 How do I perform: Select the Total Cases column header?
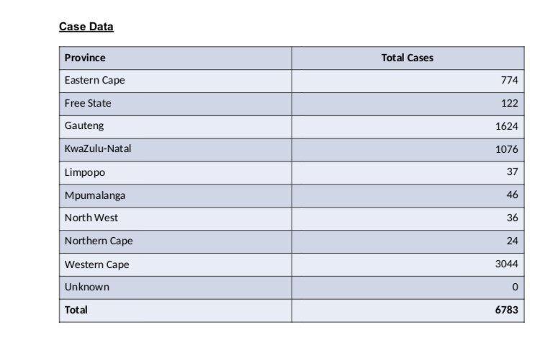pos(407,58)
